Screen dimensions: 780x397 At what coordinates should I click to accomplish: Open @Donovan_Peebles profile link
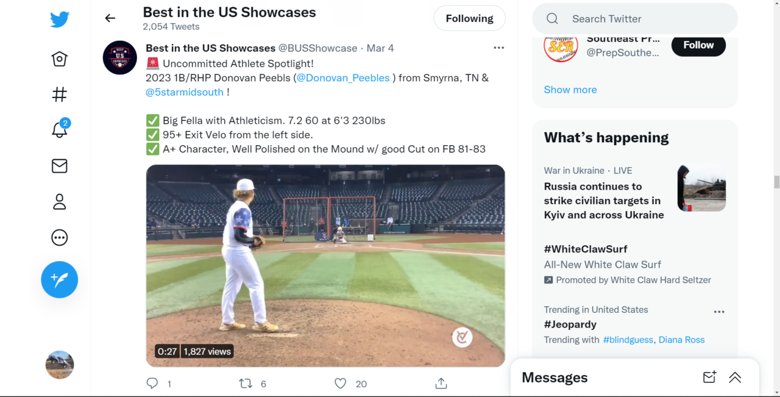[x=343, y=77]
